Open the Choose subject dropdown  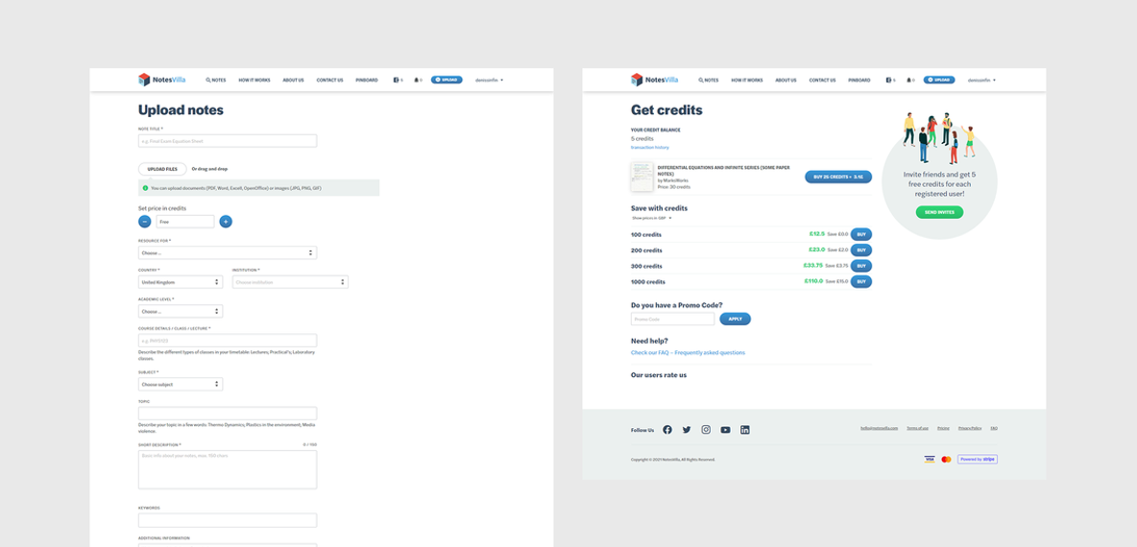pos(181,384)
